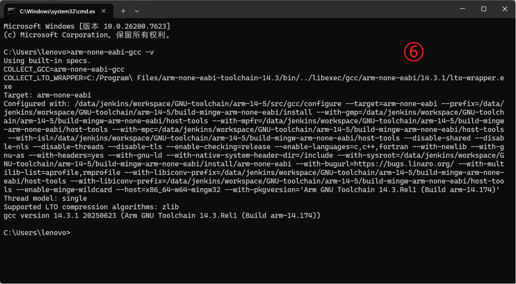Click the red circled 6 annotation

[414, 51]
